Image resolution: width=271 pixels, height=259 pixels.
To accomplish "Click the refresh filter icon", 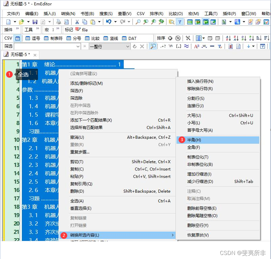I will [x=134, y=46].
